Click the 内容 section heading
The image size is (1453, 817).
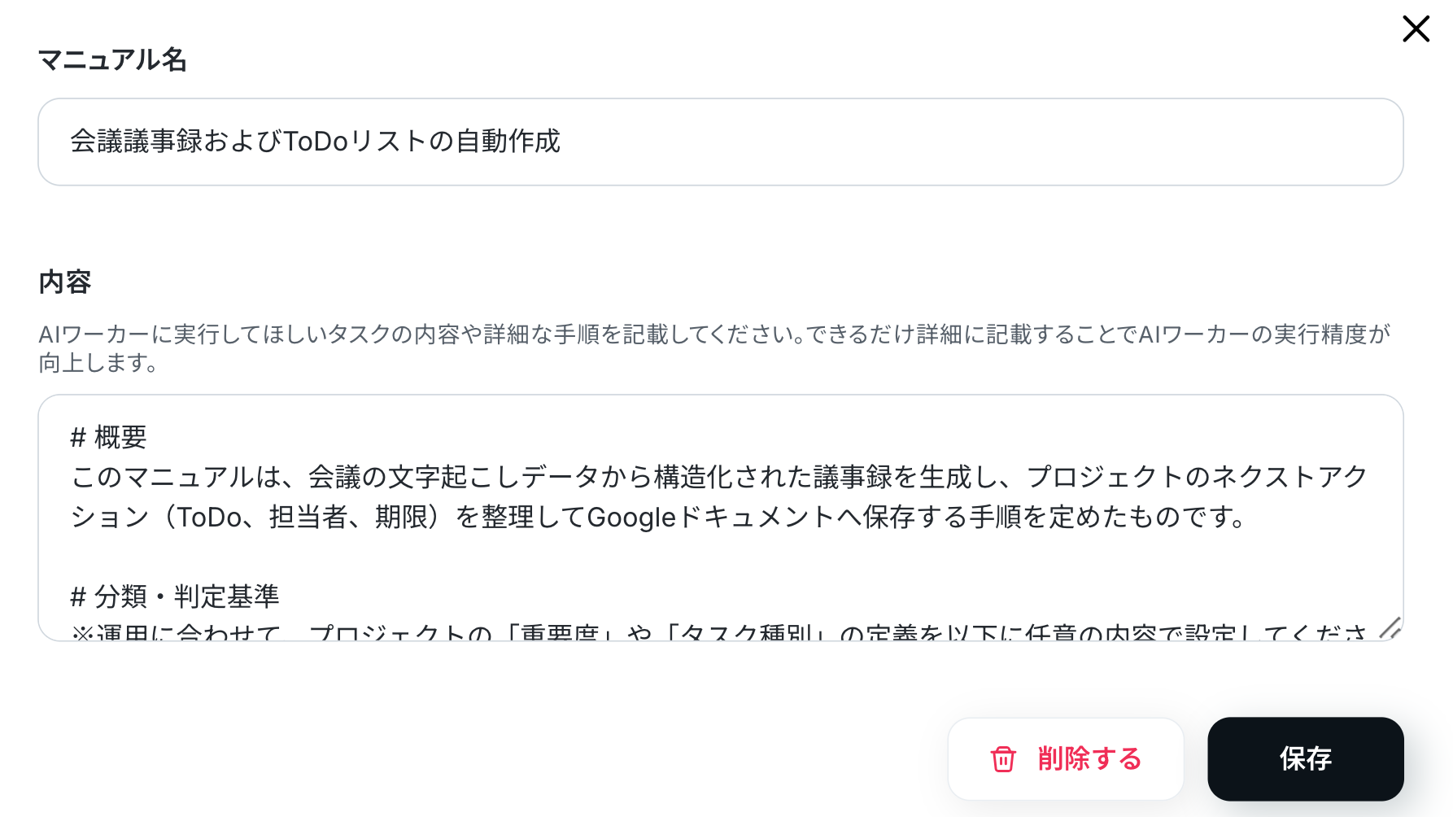pyautogui.click(x=65, y=282)
